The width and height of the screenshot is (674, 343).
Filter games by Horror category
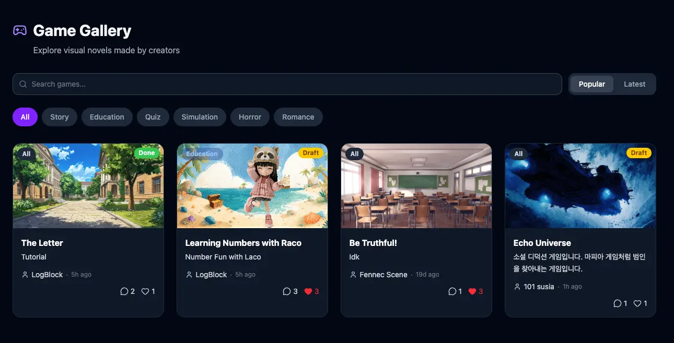(250, 117)
